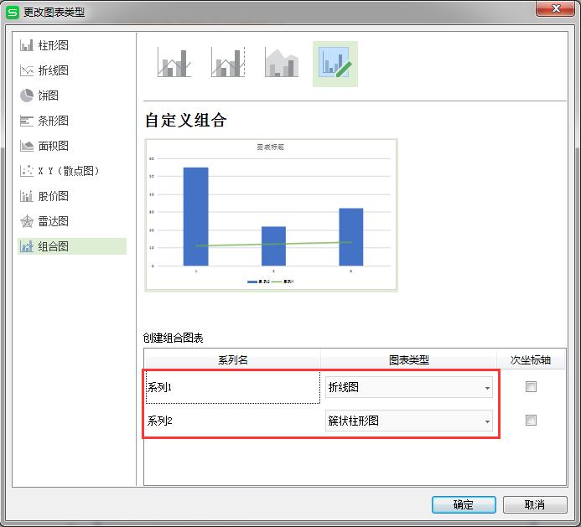Open the 面积图 category
The height and width of the screenshot is (527, 581).
coord(72,146)
